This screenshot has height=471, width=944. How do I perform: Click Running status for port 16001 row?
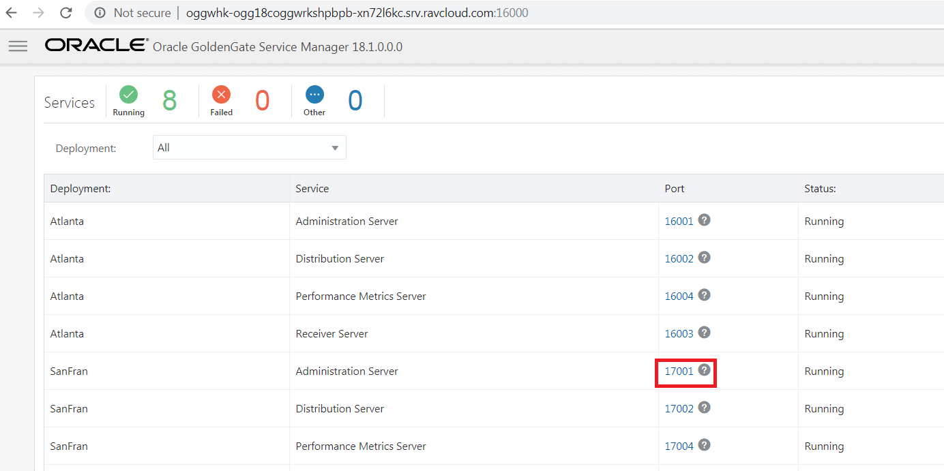pyautogui.click(x=824, y=222)
